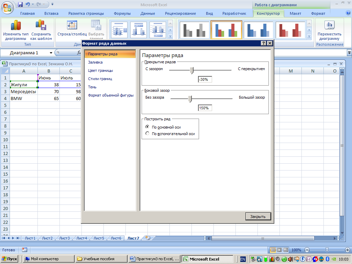Viewport: 352px width, 264px height.
Task: Expand the formula bar
Action: point(349,53)
